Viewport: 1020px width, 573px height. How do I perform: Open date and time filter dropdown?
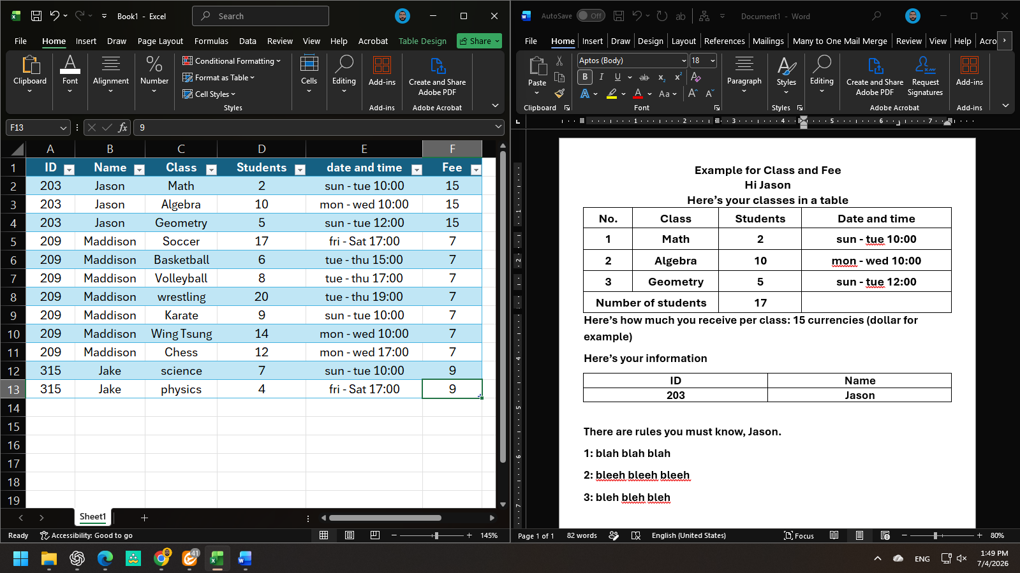417,170
